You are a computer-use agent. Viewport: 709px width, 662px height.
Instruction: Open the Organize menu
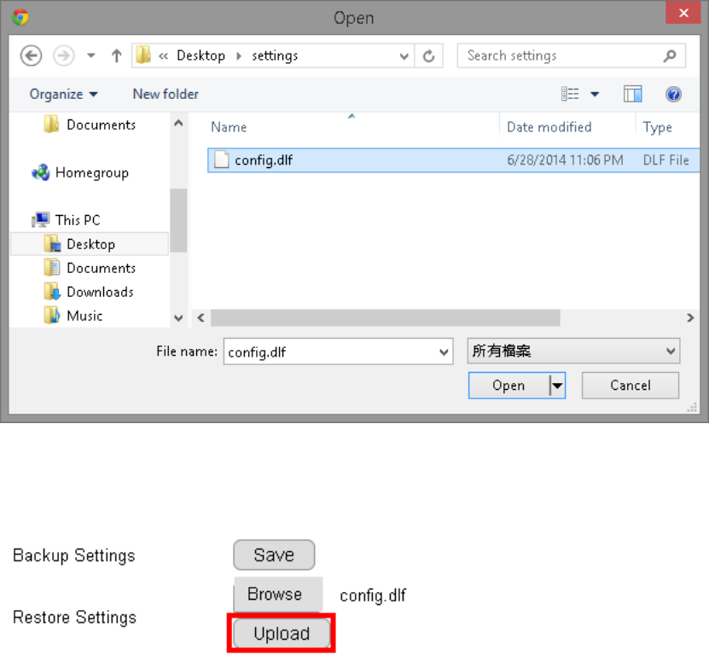tap(63, 94)
